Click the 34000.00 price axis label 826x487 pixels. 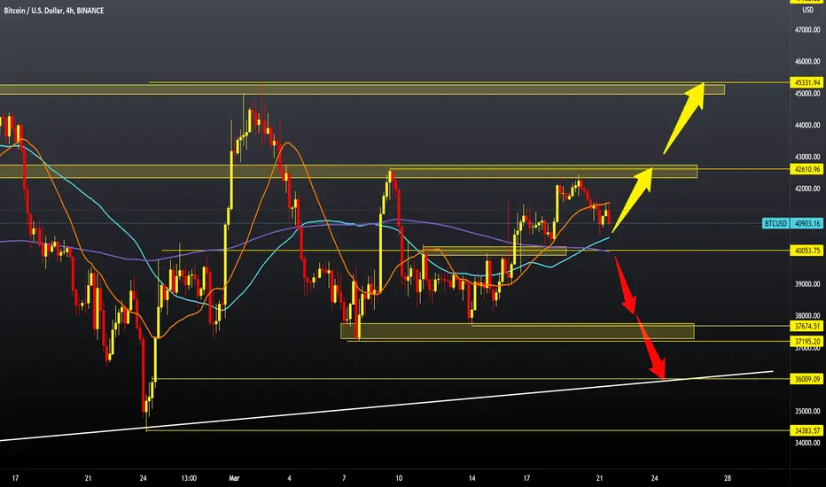pos(807,443)
